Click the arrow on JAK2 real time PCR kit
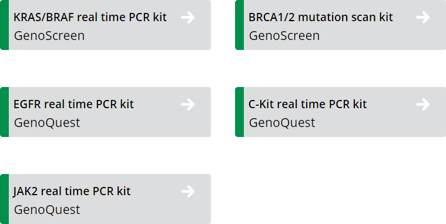Screen dimensions: 446x224 coord(188,191)
